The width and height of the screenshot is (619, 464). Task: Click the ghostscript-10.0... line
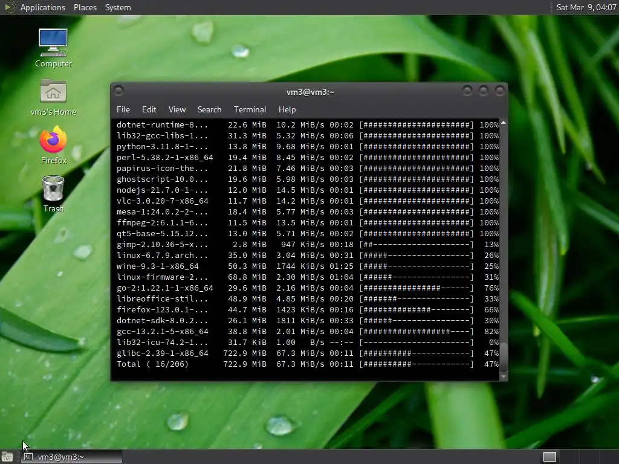(308, 179)
